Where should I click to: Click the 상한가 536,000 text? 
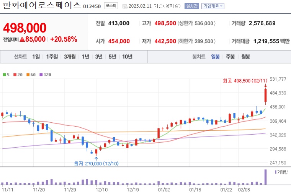(x=196, y=23)
